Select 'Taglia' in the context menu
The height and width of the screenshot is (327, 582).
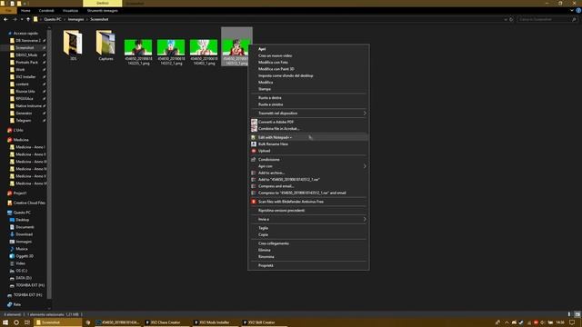pos(263,228)
